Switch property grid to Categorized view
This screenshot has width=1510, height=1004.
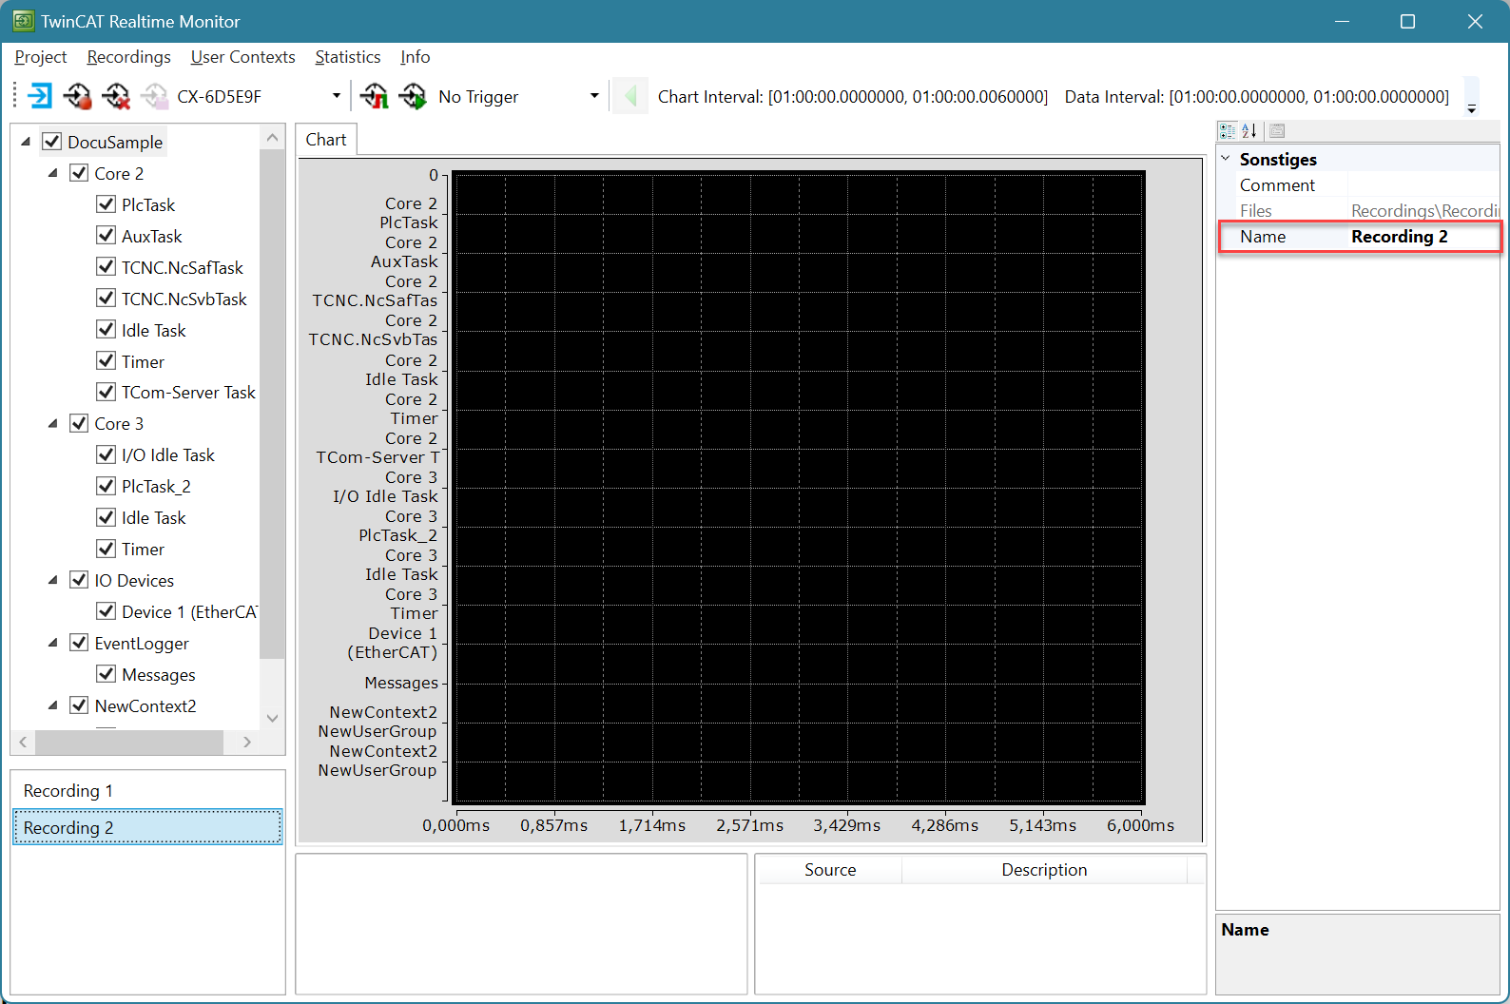pos(1228,131)
